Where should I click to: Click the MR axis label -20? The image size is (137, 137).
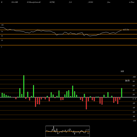(x=134, y=103)
